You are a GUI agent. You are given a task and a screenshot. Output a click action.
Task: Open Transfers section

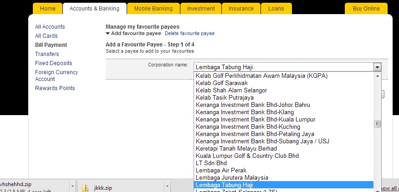[x=47, y=54]
